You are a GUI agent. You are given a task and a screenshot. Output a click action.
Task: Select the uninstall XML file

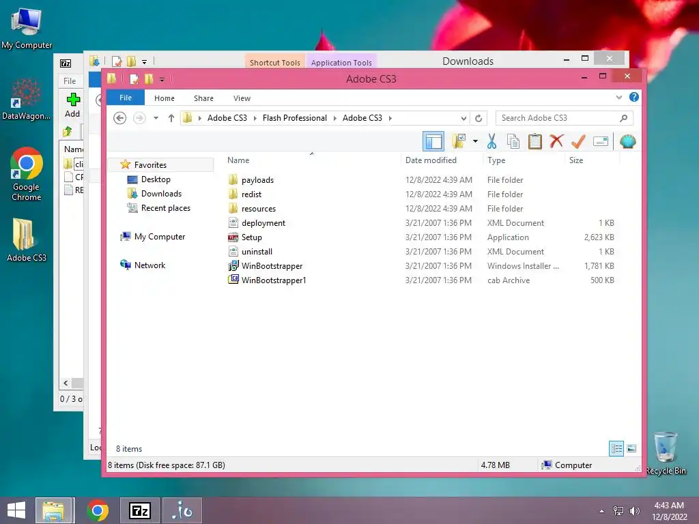tap(257, 251)
